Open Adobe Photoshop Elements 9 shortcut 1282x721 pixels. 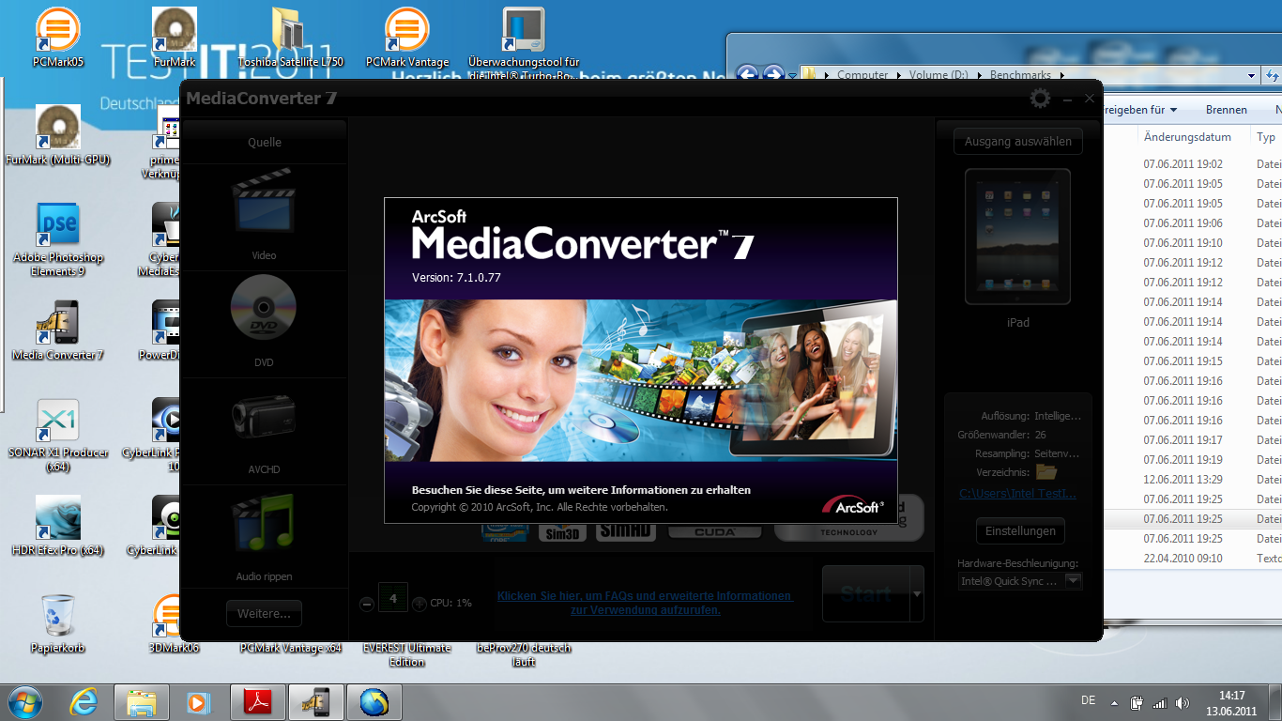[58, 240]
